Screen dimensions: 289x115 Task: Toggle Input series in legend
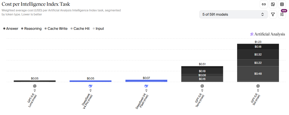pyautogui.click(x=98, y=28)
